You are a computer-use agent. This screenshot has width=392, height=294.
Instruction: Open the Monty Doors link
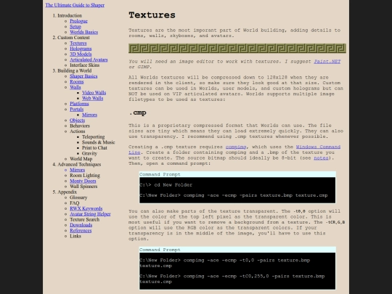coord(83,181)
